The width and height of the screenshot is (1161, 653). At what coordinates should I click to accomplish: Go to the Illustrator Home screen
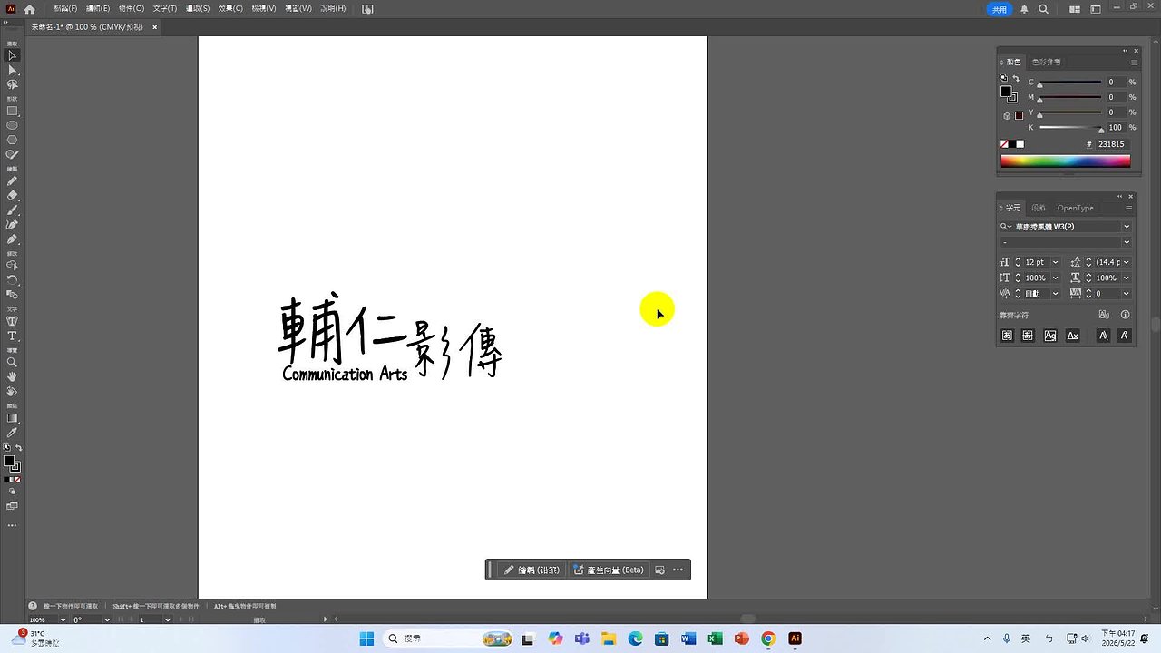click(30, 9)
